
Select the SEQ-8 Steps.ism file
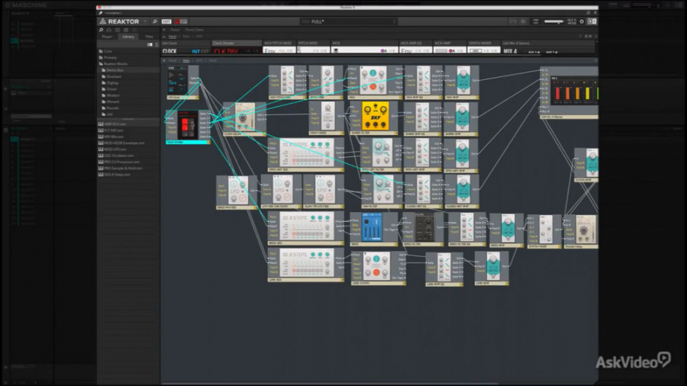pyautogui.click(x=128, y=175)
